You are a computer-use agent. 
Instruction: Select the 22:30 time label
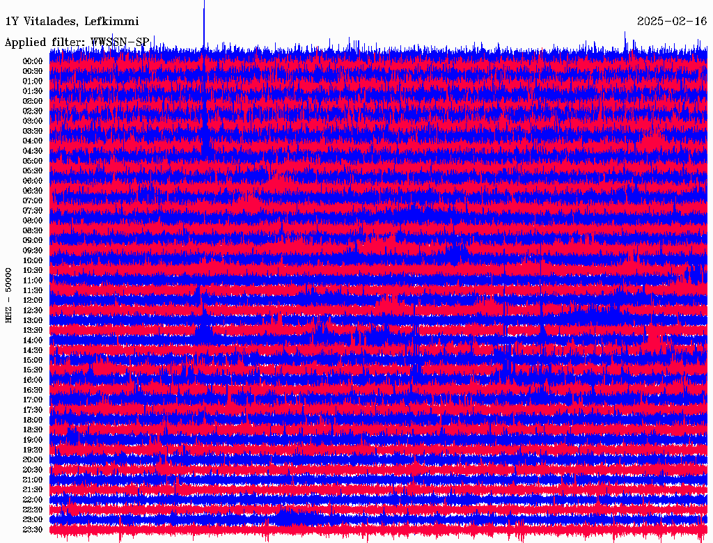point(33,510)
